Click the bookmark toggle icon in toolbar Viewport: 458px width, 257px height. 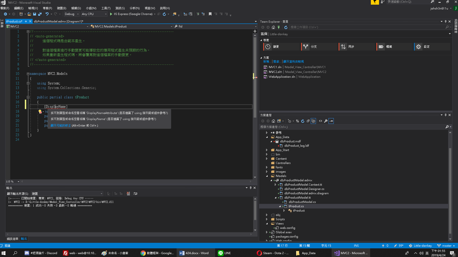pos(210,14)
